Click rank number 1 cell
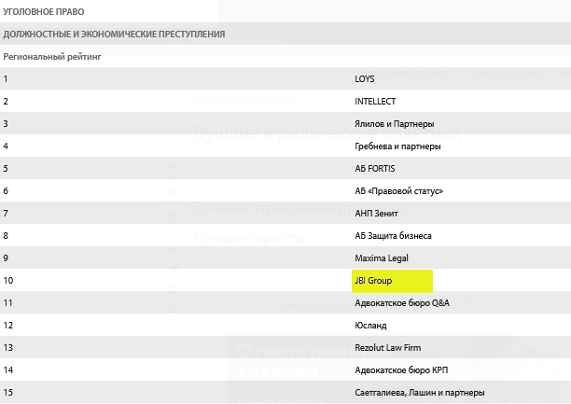Viewport: 571px width, 404px height. [x=6, y=78]
